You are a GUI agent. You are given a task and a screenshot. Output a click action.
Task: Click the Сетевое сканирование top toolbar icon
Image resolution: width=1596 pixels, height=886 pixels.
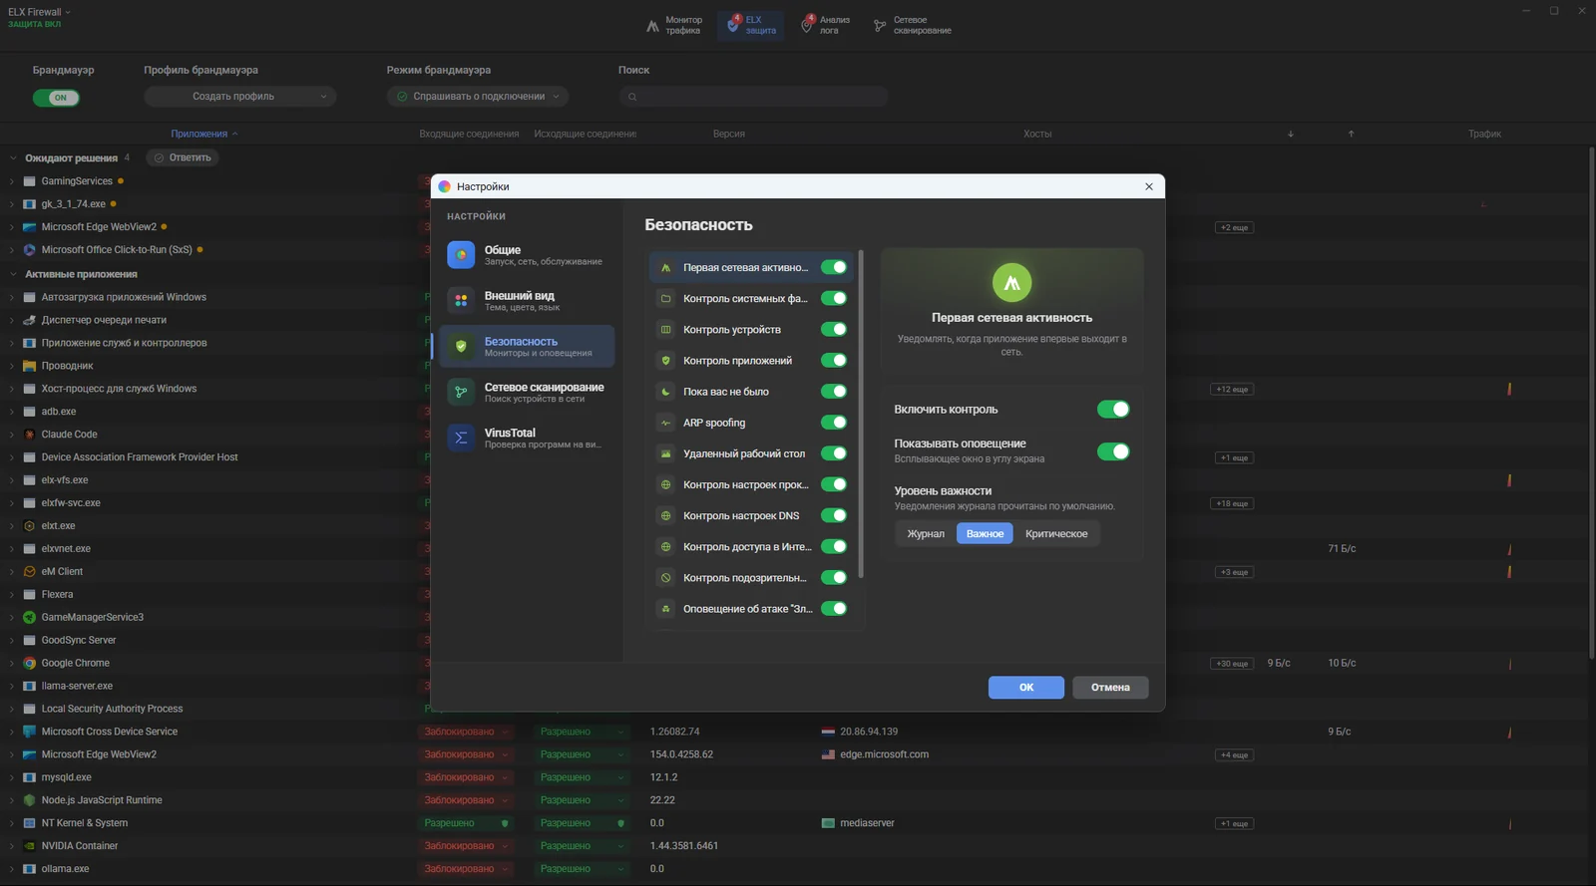pyautogui.click(x=880, y=26)
